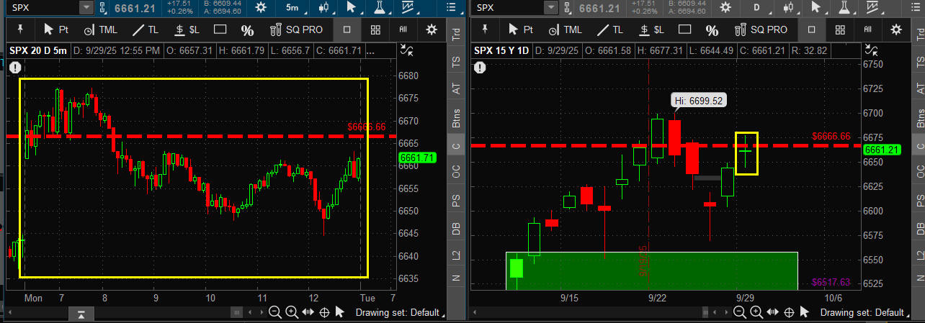Toggle single-chart view in left chart toolbar
This screenshot has height=323, width=925.
click(x=347, y=29)
